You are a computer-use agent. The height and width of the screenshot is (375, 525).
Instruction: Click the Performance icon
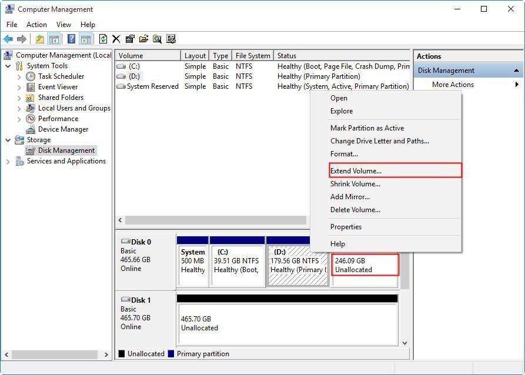(31, 119)
